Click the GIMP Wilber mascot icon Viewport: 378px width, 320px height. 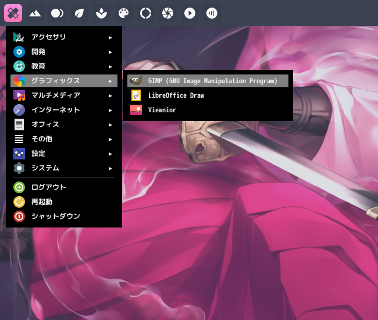pyautogui.click(x=136, y=81)
